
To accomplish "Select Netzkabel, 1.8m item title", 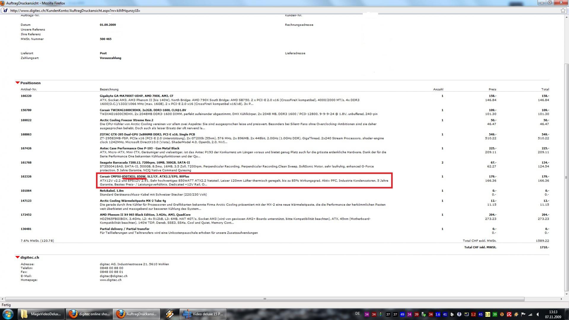I will coord(112,191).
